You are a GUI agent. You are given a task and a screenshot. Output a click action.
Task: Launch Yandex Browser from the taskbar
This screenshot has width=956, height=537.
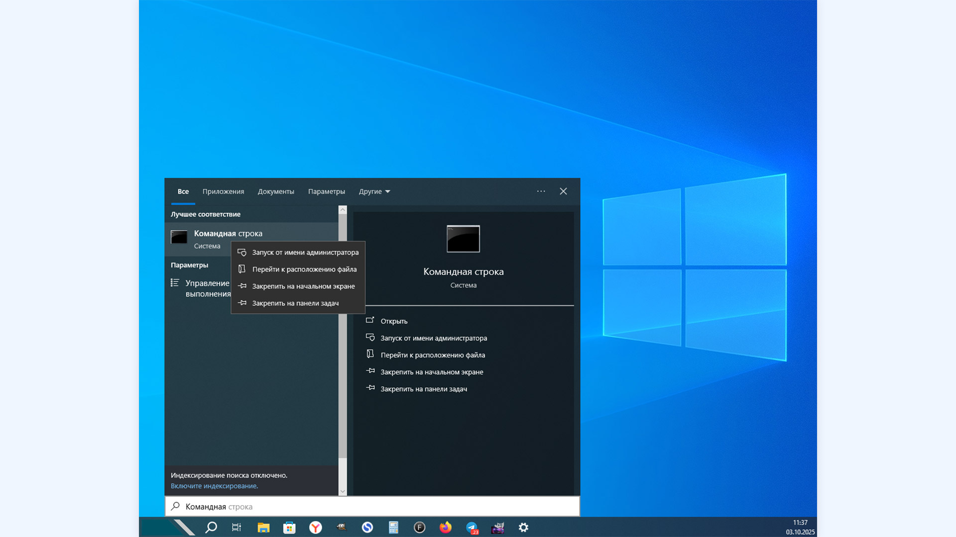[x=316, y=528]
